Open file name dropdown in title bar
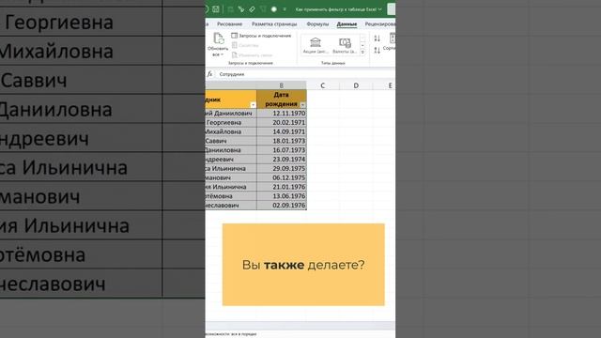This screenshot has height=338, width=601. coord(379,9)
